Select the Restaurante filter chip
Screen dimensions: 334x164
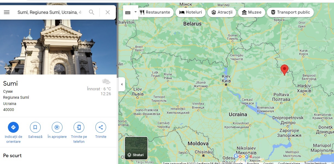[x=155, y=12]
